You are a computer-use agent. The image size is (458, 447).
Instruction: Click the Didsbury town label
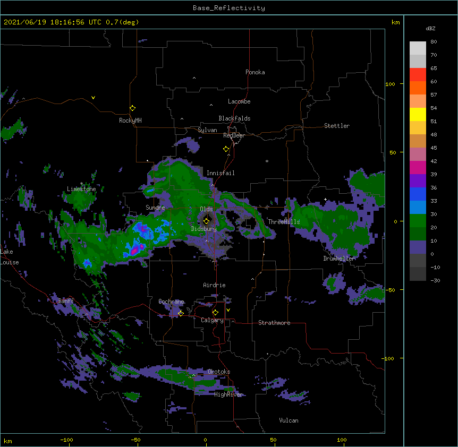(x=204, y=229)
